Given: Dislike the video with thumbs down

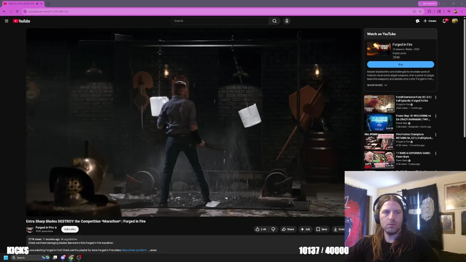Looking at the screenshot, I should click(273, 229).
